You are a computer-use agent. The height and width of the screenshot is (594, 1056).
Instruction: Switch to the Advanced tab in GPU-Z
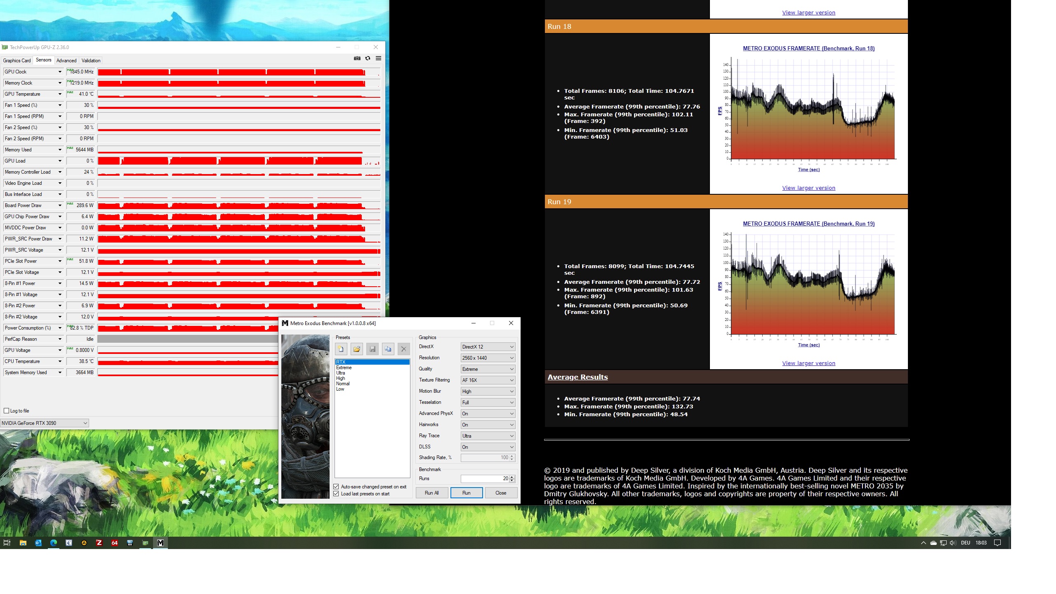[x=66, y=61]
